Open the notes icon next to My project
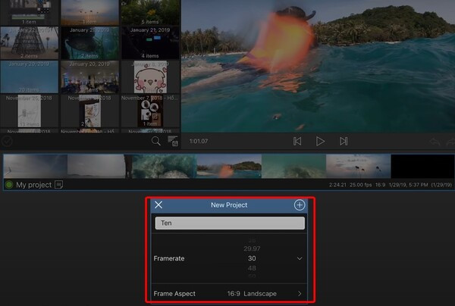Screen dimensions: 455x306 click(59, 185)
